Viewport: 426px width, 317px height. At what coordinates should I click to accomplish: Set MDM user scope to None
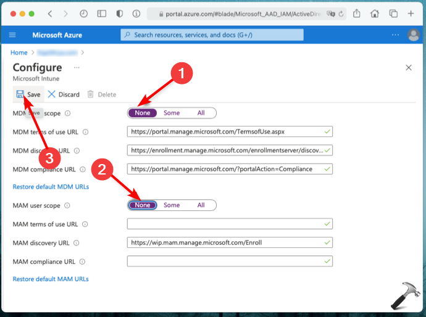coord(143,113)
